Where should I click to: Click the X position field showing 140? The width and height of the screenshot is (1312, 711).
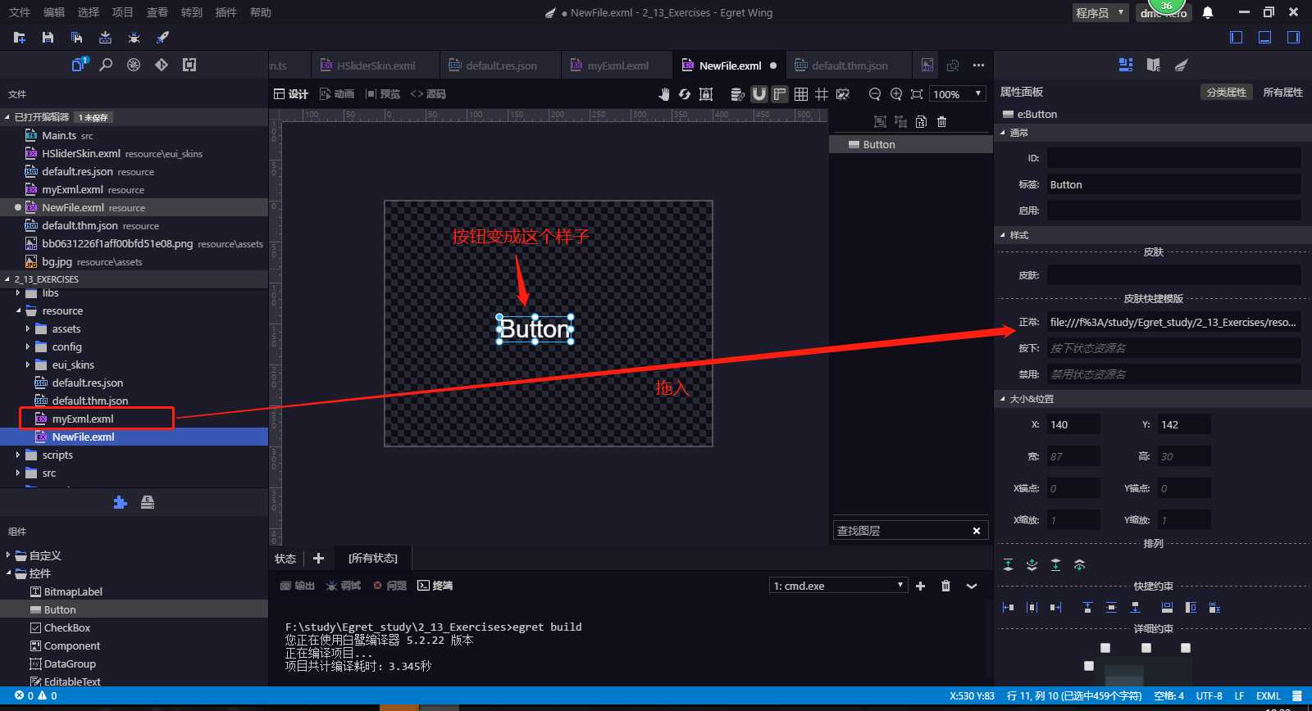pyautogui.click(x=1073, y=424)
